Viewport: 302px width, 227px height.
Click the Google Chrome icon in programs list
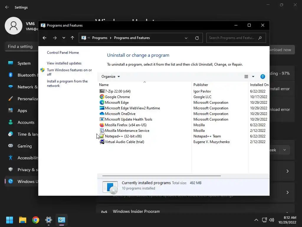pyautogui.click(x=102, y=97)
